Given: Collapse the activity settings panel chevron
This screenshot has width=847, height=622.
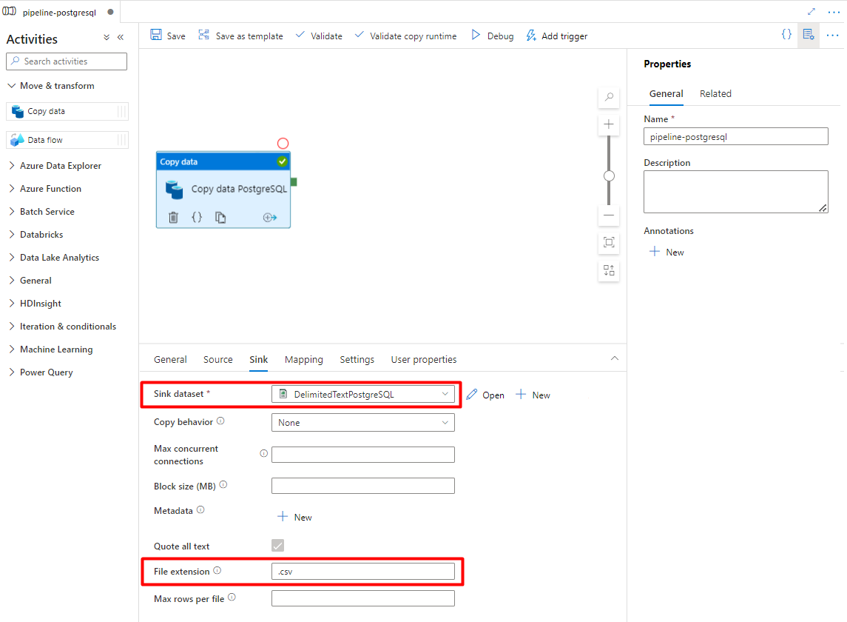Looking at the screenshot, I should (x=614, y=358).
